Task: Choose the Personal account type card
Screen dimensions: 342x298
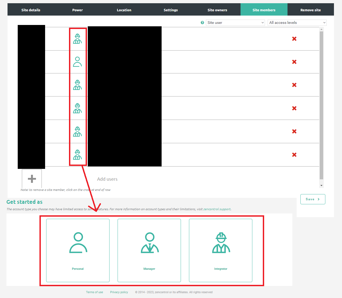Action: coord(78,250)
